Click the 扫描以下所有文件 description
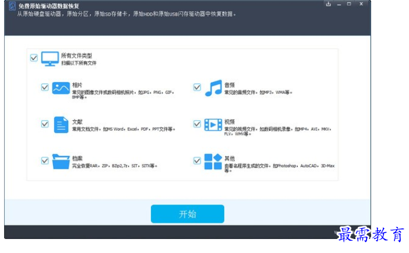 (x=79, y=63)
